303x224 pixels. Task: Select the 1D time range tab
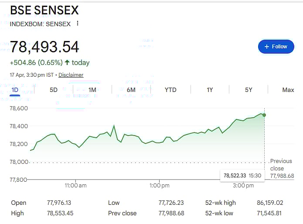click(15, 90)
